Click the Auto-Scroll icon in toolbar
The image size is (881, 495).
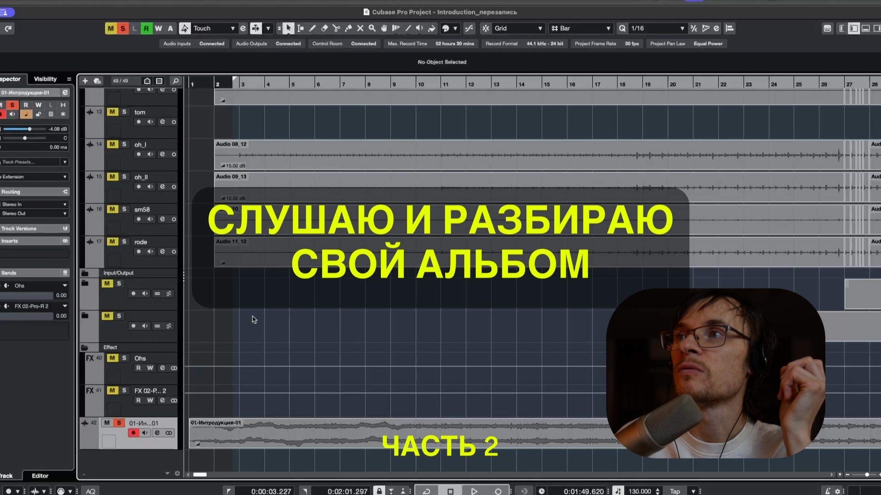click(x=256, y=28)
